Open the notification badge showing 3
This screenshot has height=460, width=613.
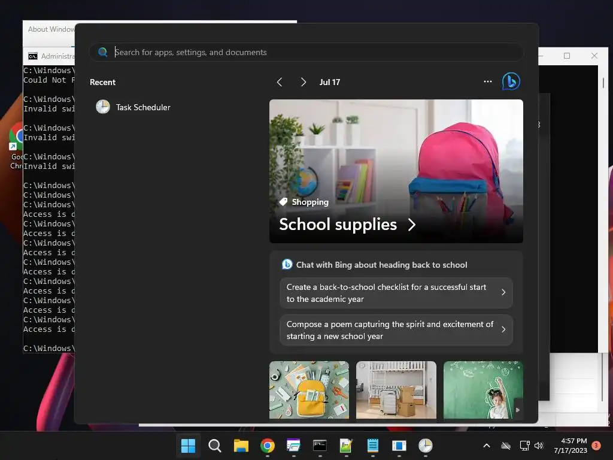[x=596, y=446]
